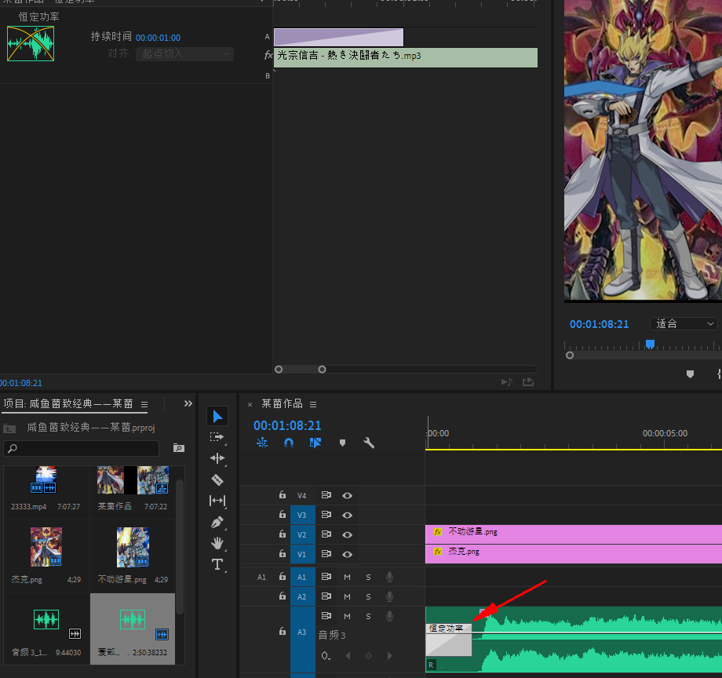722x678 pixels.
Task: Open the 适合 zoom level dropdown
Action: [684, 324]
